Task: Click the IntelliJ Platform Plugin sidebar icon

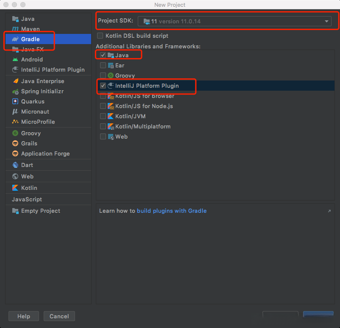Action: (15, 69)
